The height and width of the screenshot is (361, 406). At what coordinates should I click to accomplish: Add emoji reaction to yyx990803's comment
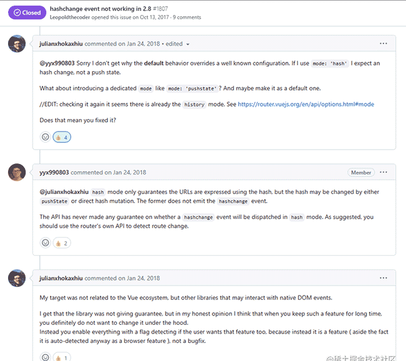point(46,243)
